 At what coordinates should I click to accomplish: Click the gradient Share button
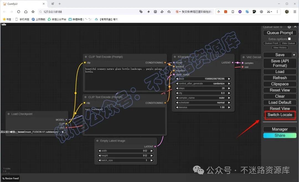[280, 136]
